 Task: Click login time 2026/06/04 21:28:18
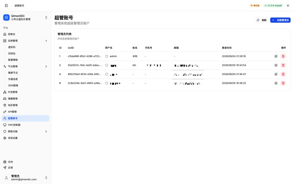pyautogui.click(x=234, y=56)
